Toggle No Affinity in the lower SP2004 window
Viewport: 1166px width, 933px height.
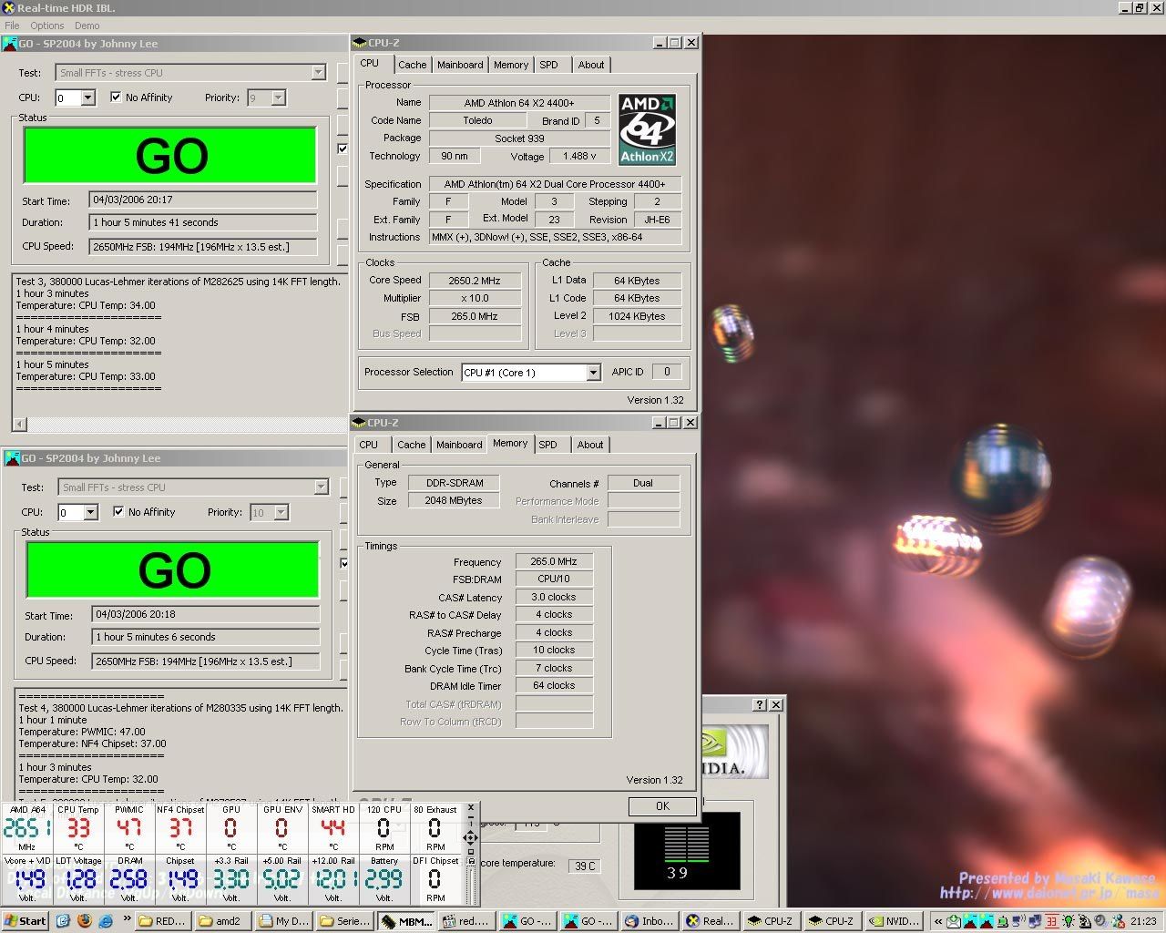coord(118,511)
